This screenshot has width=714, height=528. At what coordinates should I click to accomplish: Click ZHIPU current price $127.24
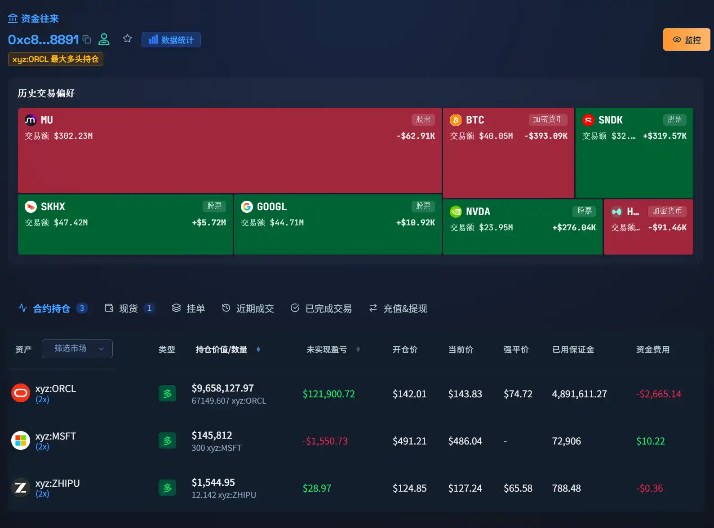[x=465, y=488]
